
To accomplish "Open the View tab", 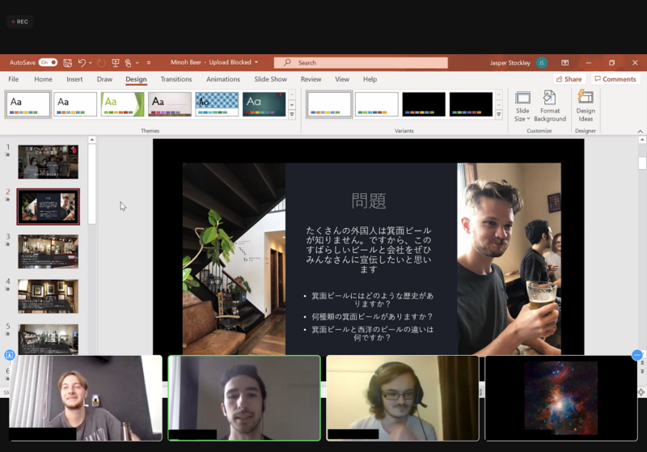I will (x=342, y=79).
